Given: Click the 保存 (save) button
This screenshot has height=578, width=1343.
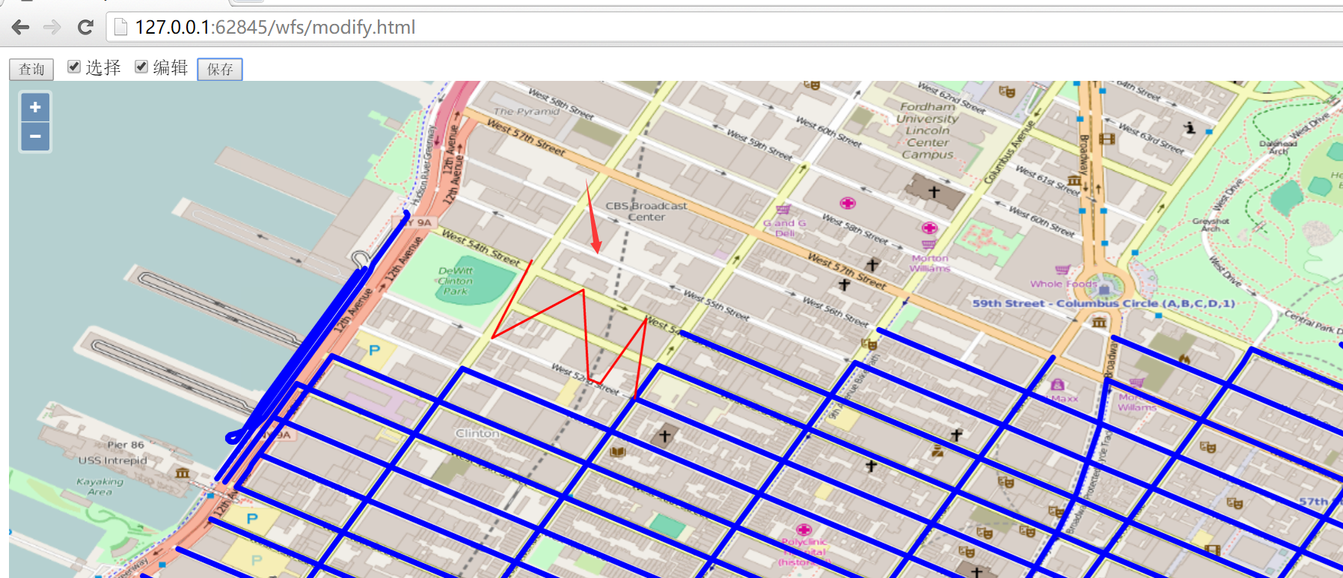Looking at the screenshot, I should (x=220, y=69).
